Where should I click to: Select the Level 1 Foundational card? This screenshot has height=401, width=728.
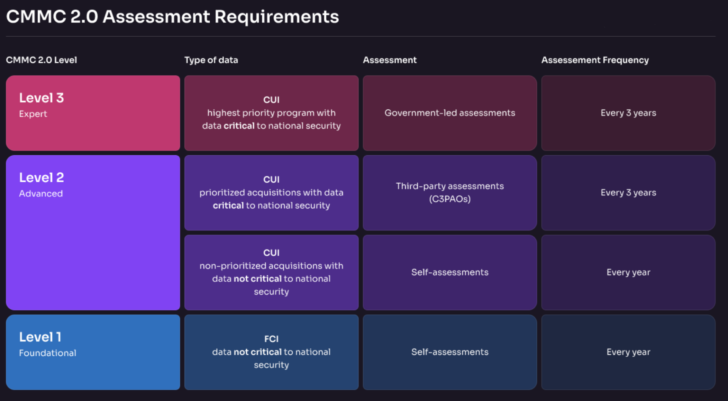point(93,352)
